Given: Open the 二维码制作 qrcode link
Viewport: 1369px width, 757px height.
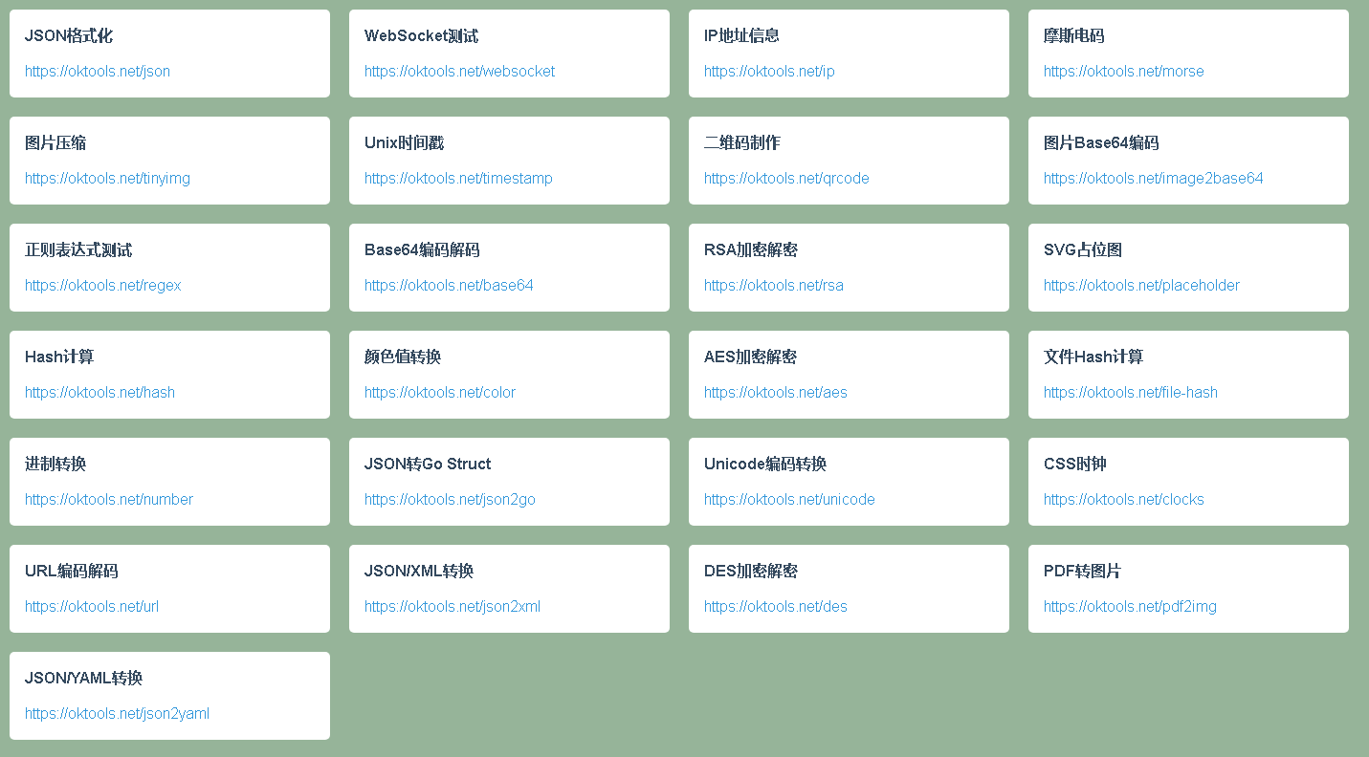Looking at the screenshot, I should [786, 178].
